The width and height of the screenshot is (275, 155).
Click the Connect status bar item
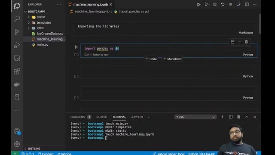tap(46, 154)
